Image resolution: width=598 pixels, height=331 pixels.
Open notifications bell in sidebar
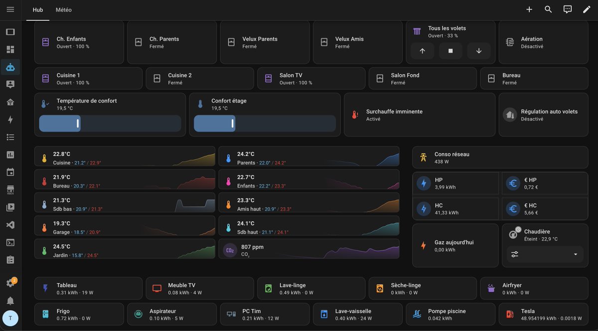tap(10, 301)
